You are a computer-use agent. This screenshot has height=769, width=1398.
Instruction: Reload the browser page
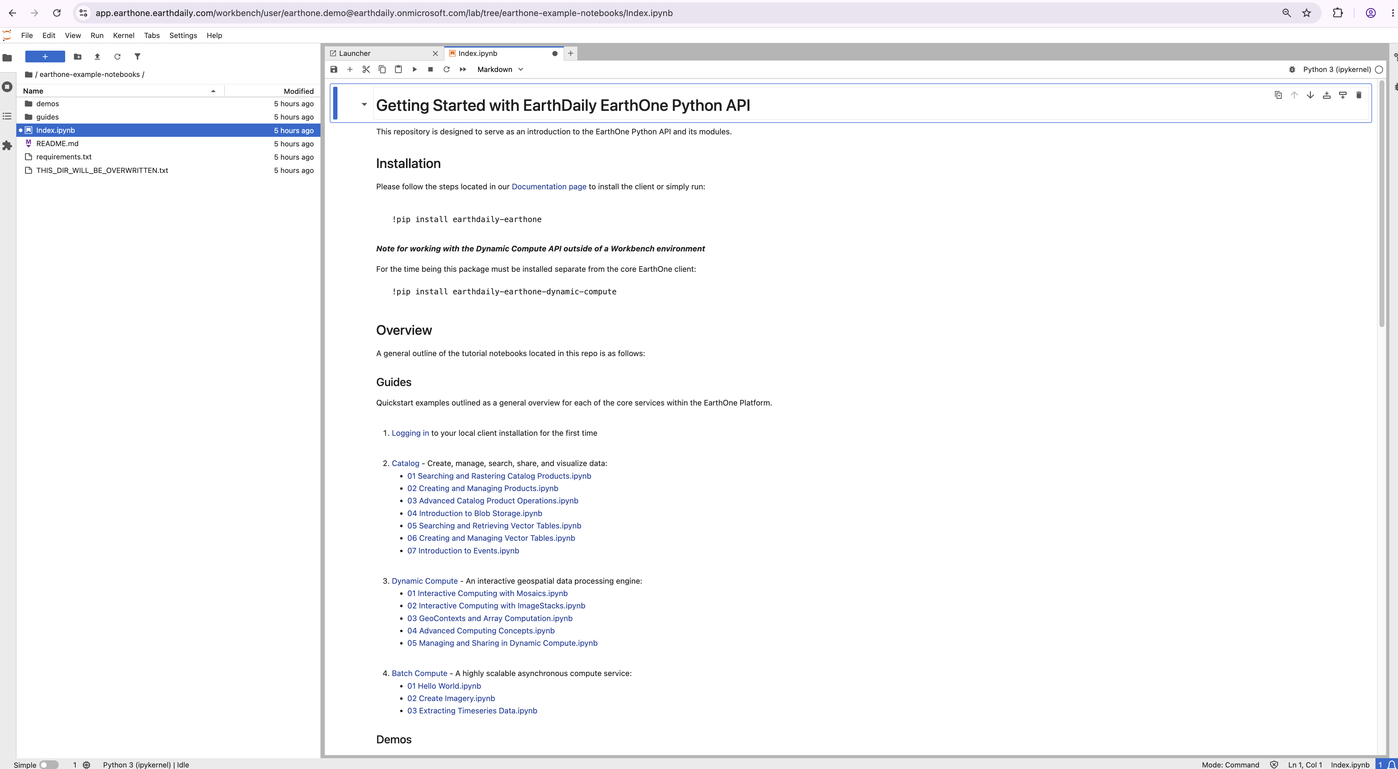pos(57,13)
